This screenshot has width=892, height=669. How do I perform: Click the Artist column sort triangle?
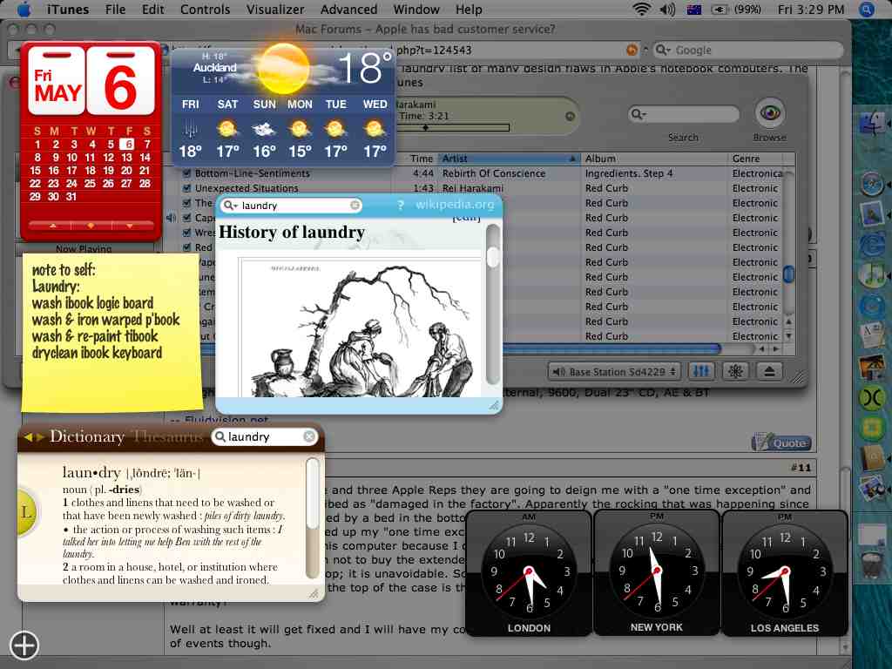pos(573,159)
